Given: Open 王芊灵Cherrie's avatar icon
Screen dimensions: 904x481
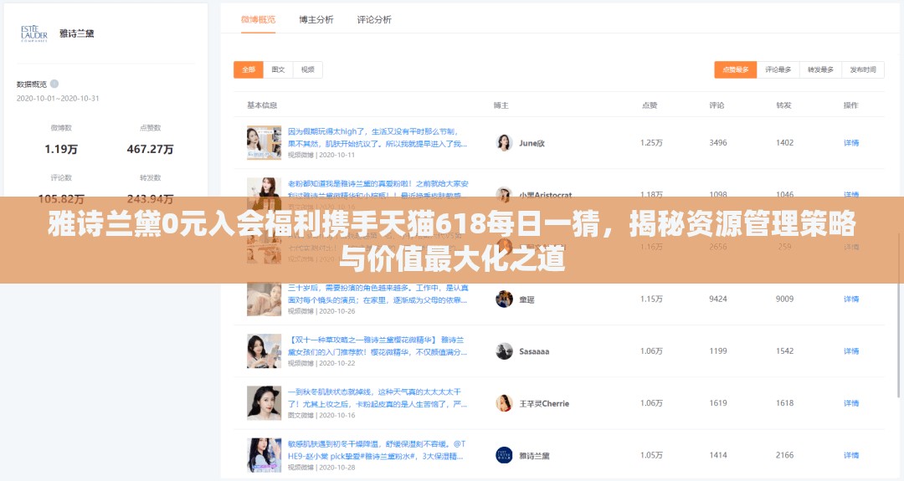Looking at the screenshot, I should click(x=504, y=403).
